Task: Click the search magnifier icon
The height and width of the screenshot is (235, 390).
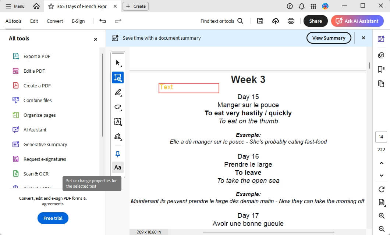Action: [x=240, y=21]
